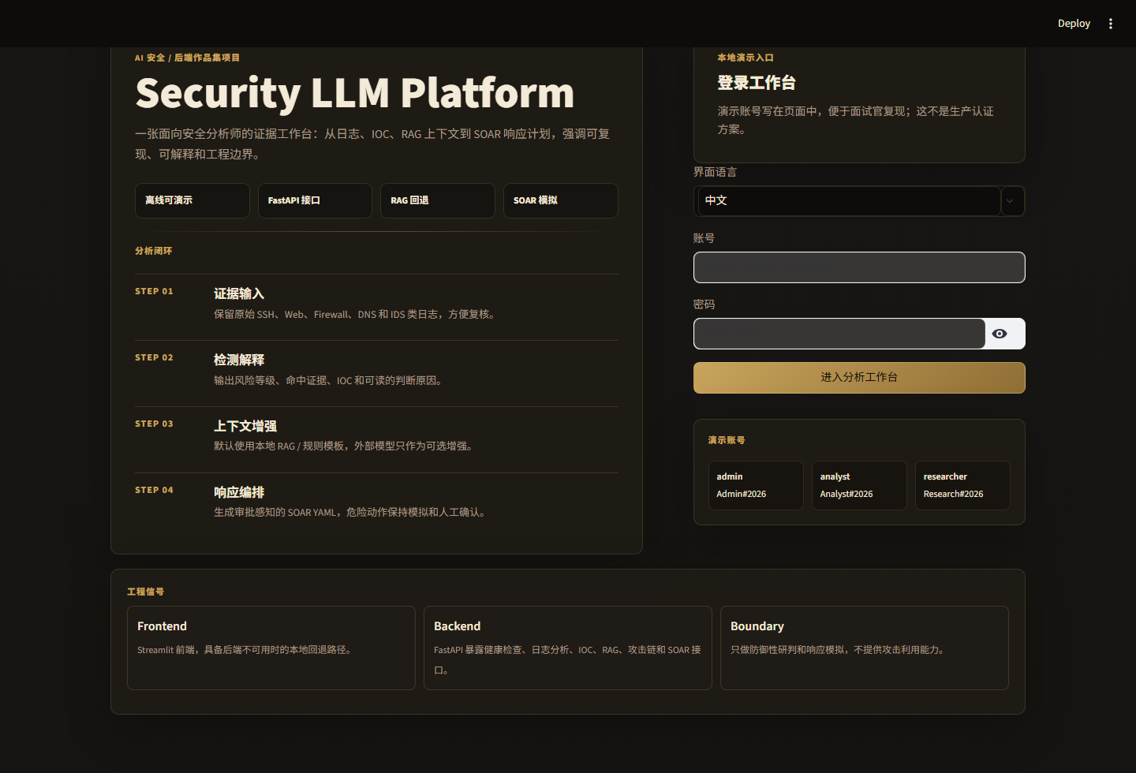1136x773 pixels.
Task: Click the SOAR 模拟 feature tag
Action: (x=561, y=200)
